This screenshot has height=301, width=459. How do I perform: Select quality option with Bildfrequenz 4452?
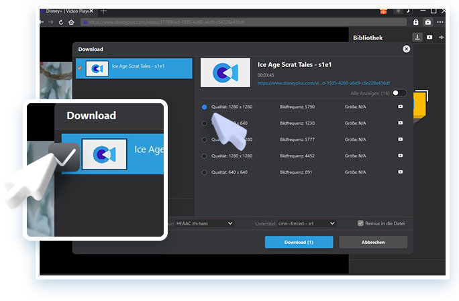(x=204, y=156)
